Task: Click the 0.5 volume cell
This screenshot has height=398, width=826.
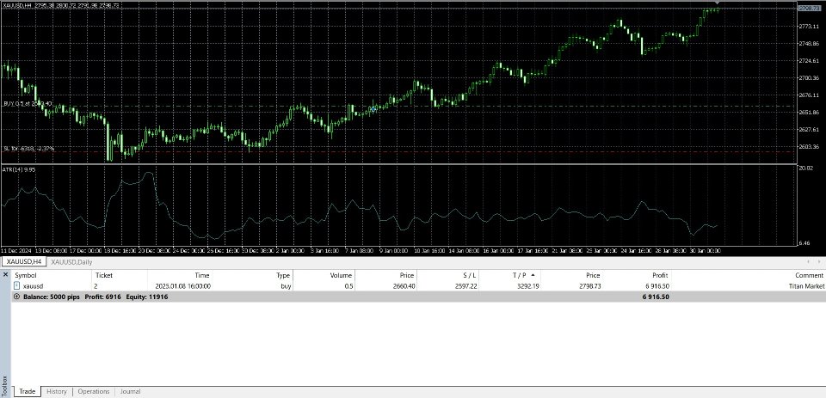Action: (348, 286)
